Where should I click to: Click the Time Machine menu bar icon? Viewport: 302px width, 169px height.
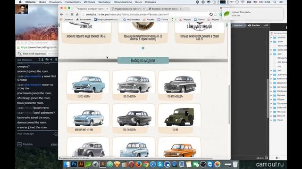point(237,2)
